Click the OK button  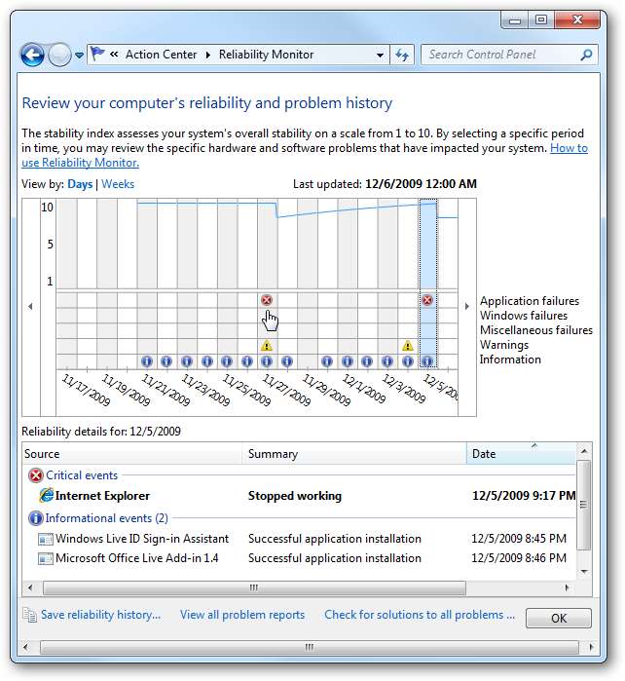coord(558,618)
